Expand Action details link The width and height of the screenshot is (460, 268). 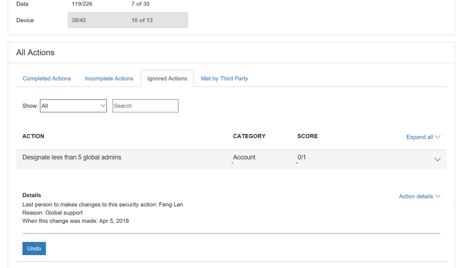tap(419, 196)
